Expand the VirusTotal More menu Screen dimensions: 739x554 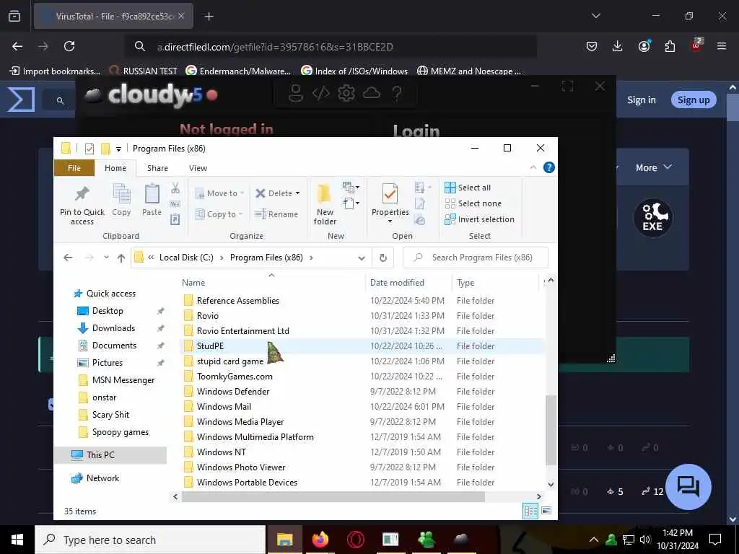point(653,167)
